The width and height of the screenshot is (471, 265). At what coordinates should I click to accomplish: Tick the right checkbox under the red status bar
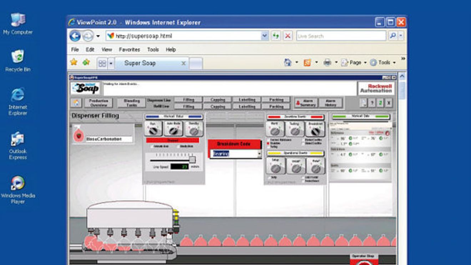coord(178,146)
